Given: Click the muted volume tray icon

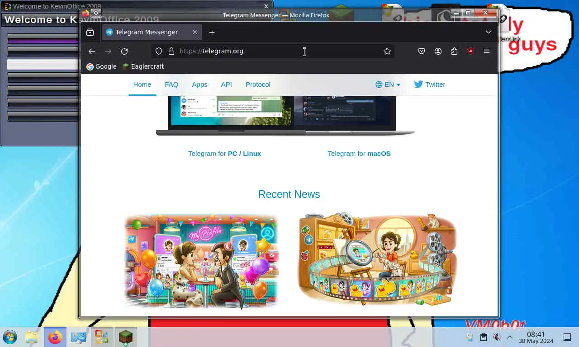Looking at the screenshot, I should pyautogui.click(x=497, y=337).
